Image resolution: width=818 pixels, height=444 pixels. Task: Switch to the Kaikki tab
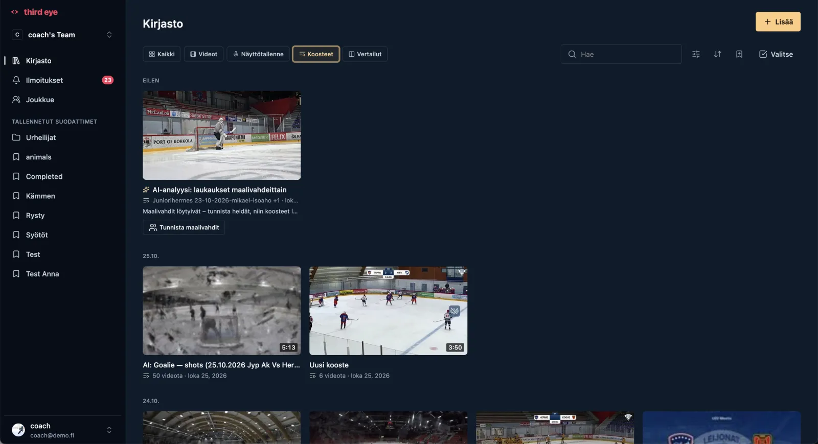pos(162,54)
